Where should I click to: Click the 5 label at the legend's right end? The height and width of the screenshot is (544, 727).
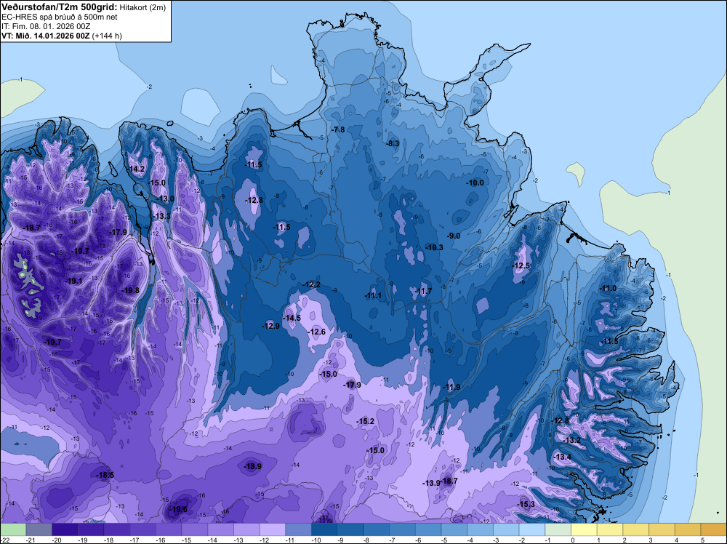[702, 540]
